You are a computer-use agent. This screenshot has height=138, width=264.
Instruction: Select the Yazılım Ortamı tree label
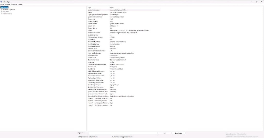[x=7, y=14]
